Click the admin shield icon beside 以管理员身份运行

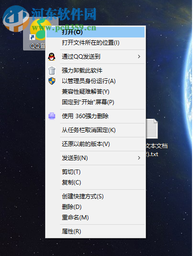[52, 81]
